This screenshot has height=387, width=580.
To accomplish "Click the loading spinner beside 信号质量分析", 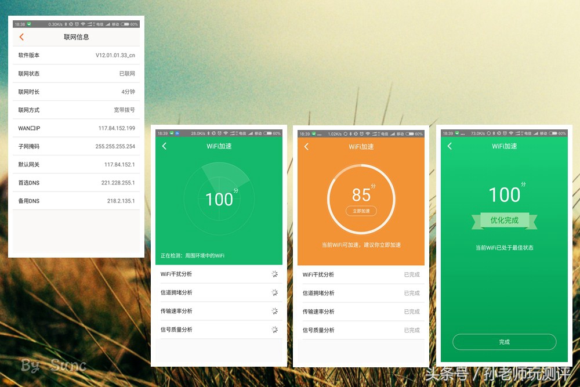I will [x=274, y=330].
